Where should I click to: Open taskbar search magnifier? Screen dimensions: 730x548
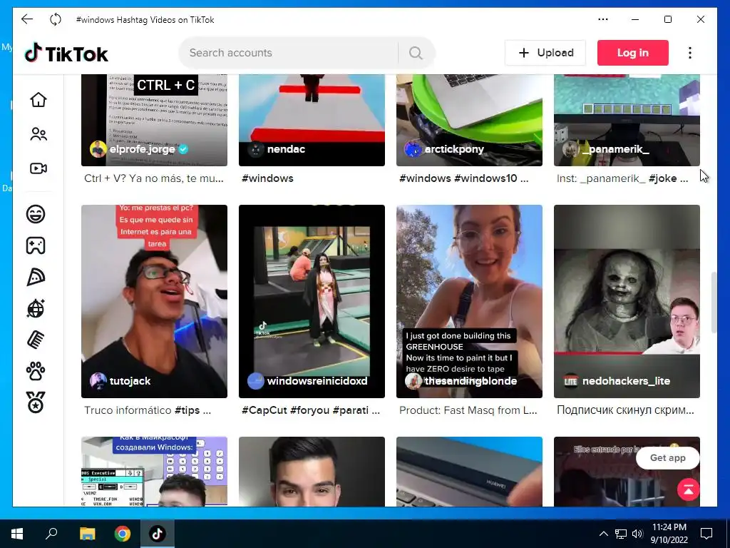click(51, 534)
